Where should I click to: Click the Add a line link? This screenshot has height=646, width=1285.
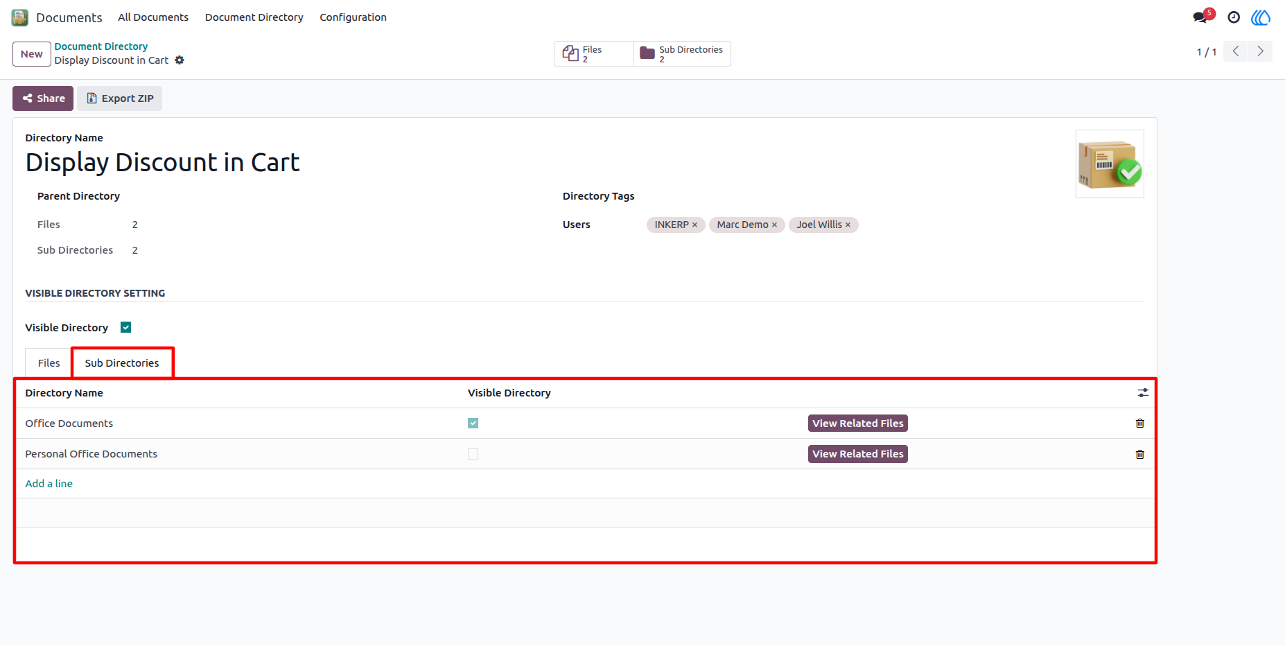point(49,484)
